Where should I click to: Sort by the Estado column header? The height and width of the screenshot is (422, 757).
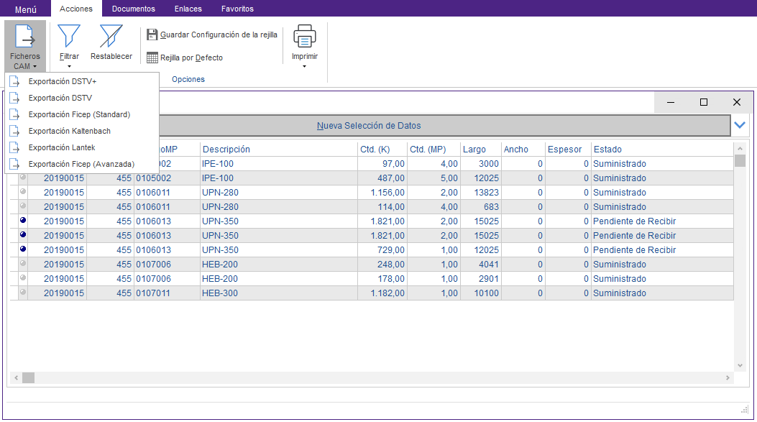(x=607, y=150)
